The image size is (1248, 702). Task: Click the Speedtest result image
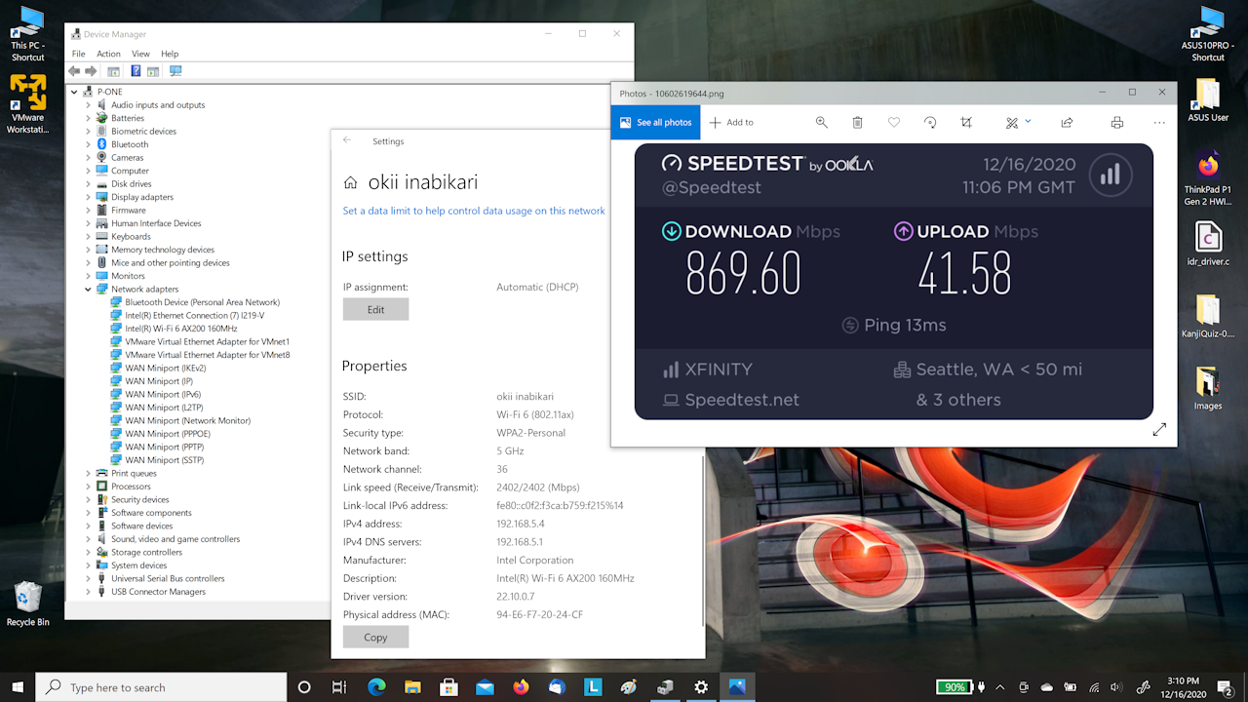(893, 282)
